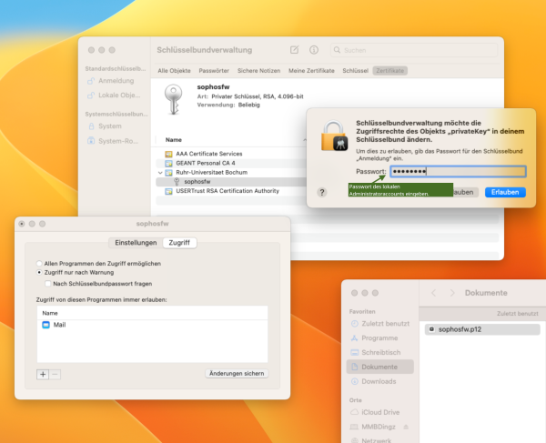Open the Passwörter category tab

tap(214, 70)
